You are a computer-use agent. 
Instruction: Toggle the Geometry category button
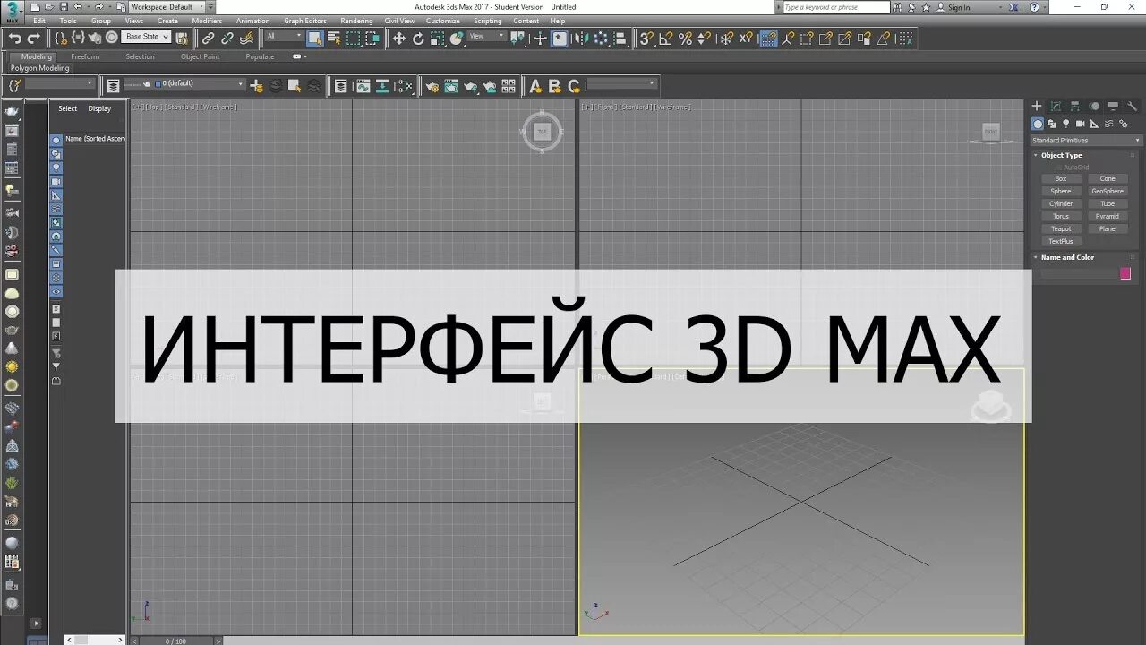1038,124
